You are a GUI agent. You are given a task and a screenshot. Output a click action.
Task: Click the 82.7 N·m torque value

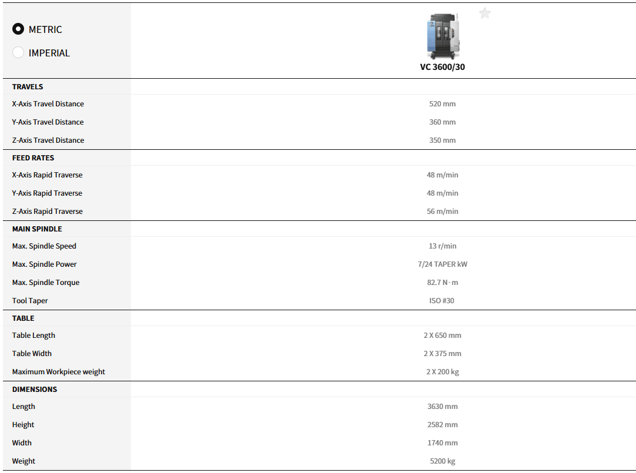pos(442,283)
